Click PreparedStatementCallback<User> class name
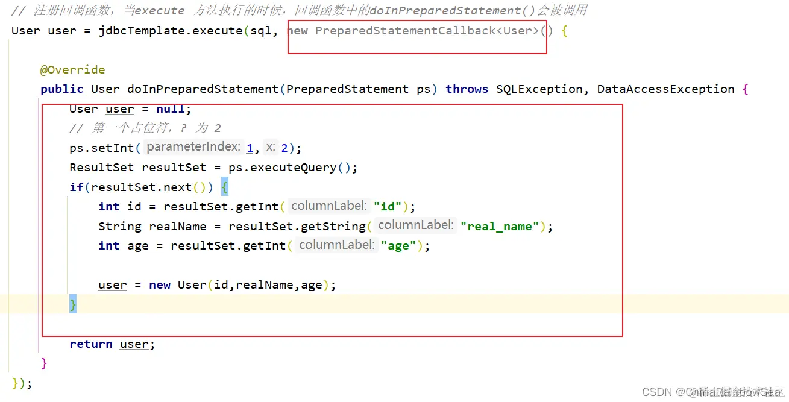This screenshot has width=789, height=402. click(x=427, y=31)
